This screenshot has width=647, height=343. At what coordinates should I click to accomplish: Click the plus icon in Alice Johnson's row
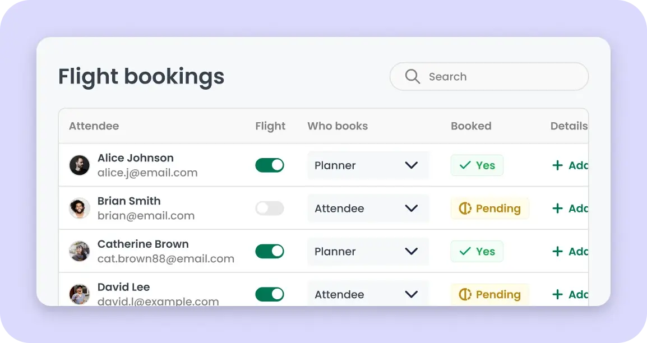coord(557,165)
